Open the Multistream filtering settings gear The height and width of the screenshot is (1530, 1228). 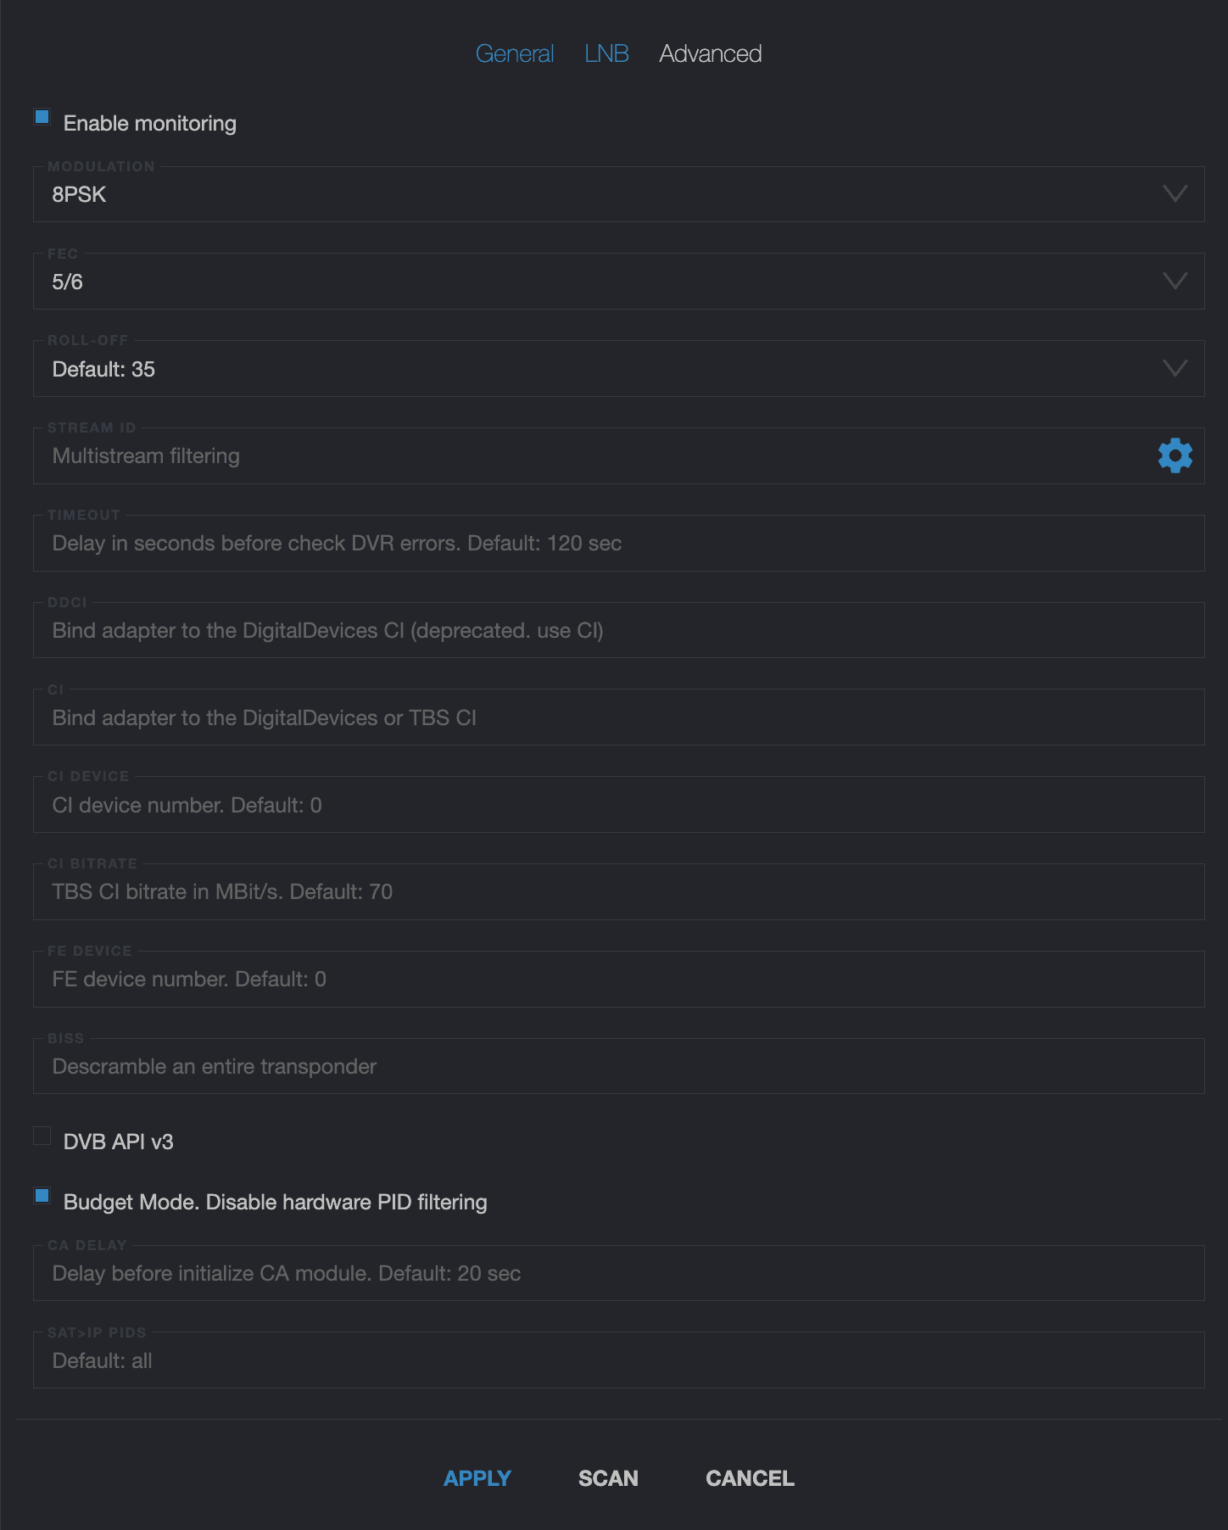pyautogui.click(x=1174, y=455)
